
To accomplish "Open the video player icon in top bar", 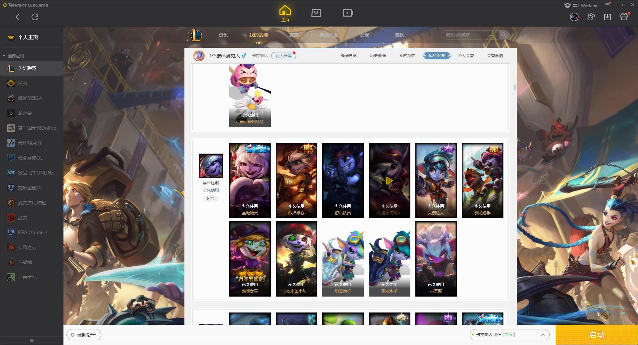I will pyautogui.click(x=348, y=13).
